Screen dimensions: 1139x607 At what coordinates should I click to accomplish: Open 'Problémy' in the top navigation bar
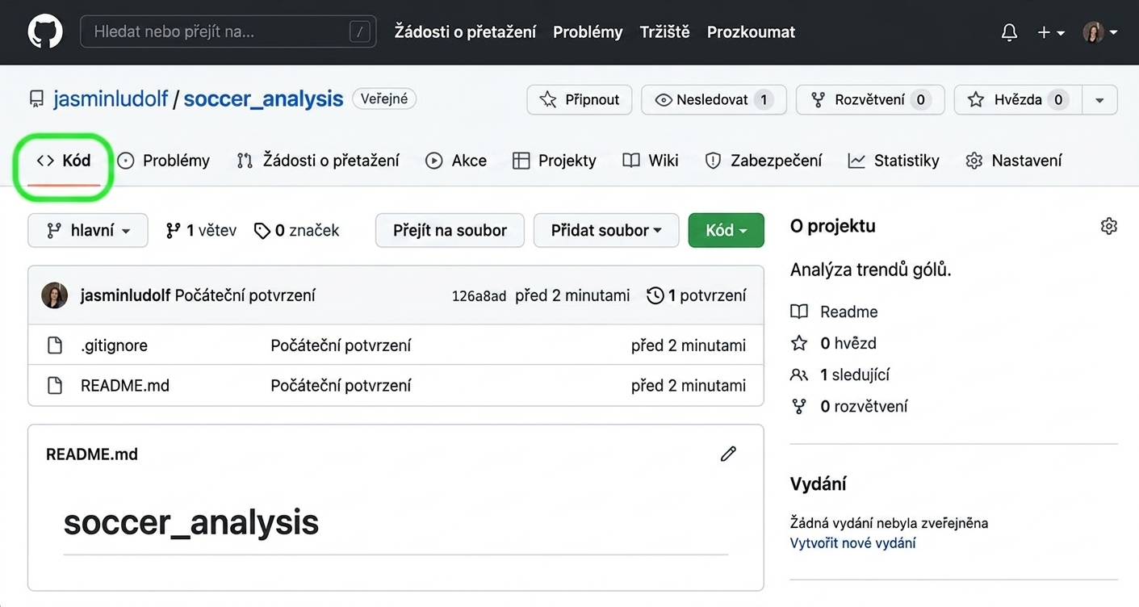[588, 32]
